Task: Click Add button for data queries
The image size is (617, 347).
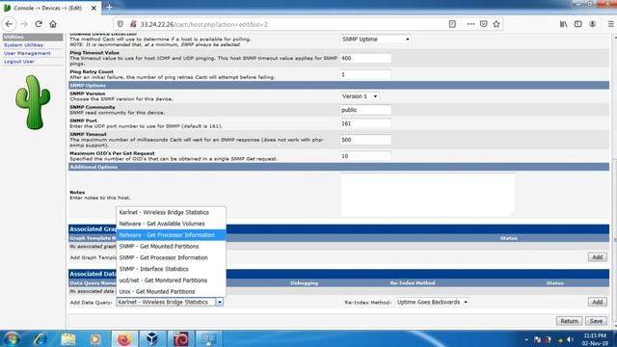Action: point(598,302)
